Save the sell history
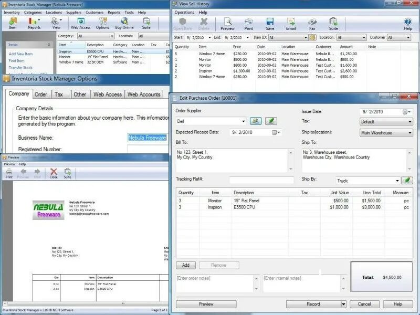Image resolution: width=420 pixels, height=315 pixels. click(x=270, y=22)
